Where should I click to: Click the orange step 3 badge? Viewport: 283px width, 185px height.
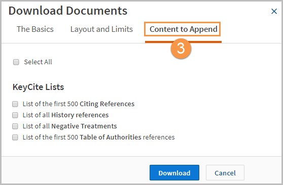[x=181, y=49]
